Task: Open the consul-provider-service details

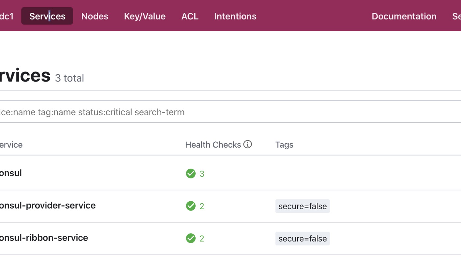Action: coord(47,206)
